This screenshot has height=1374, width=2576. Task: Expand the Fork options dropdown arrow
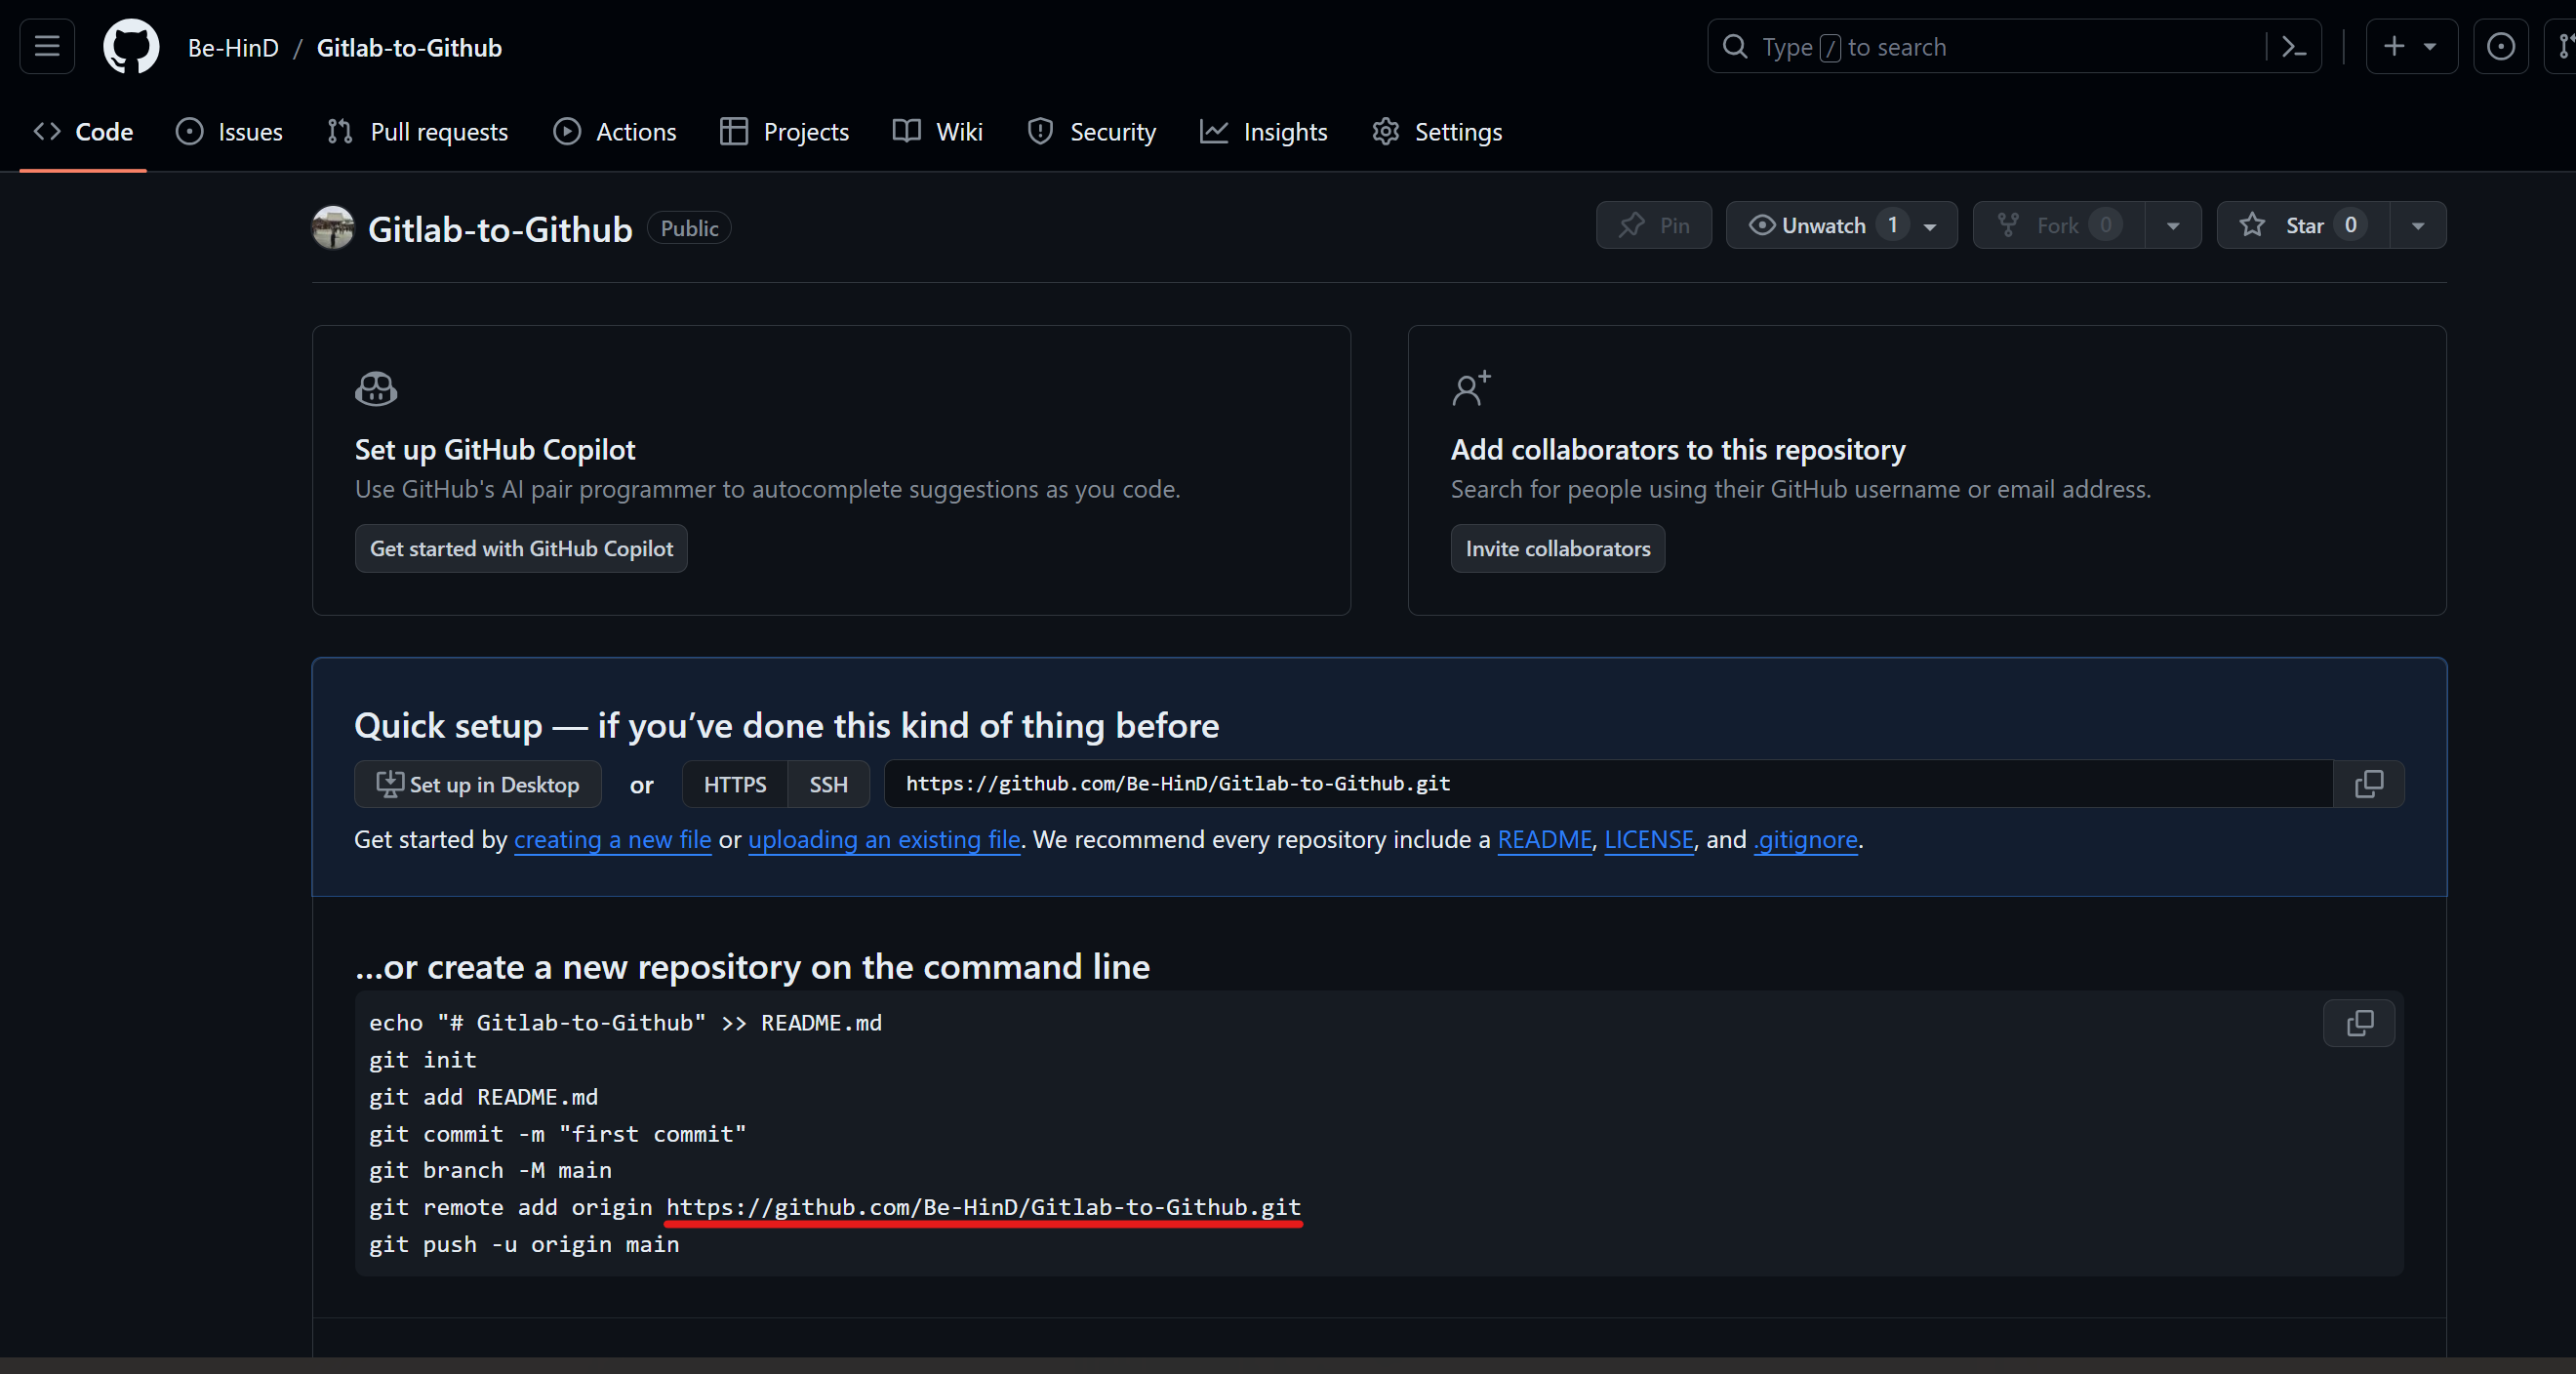2172,226
